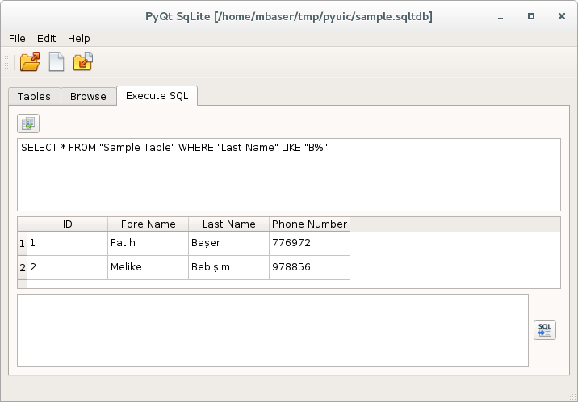This screenshot has height=402, width=578.
Task: Select the ID cell in Melike's row
Action: (68, 267)
